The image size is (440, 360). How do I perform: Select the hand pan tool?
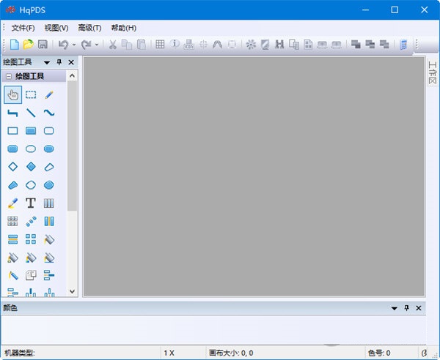pos(12,94)
